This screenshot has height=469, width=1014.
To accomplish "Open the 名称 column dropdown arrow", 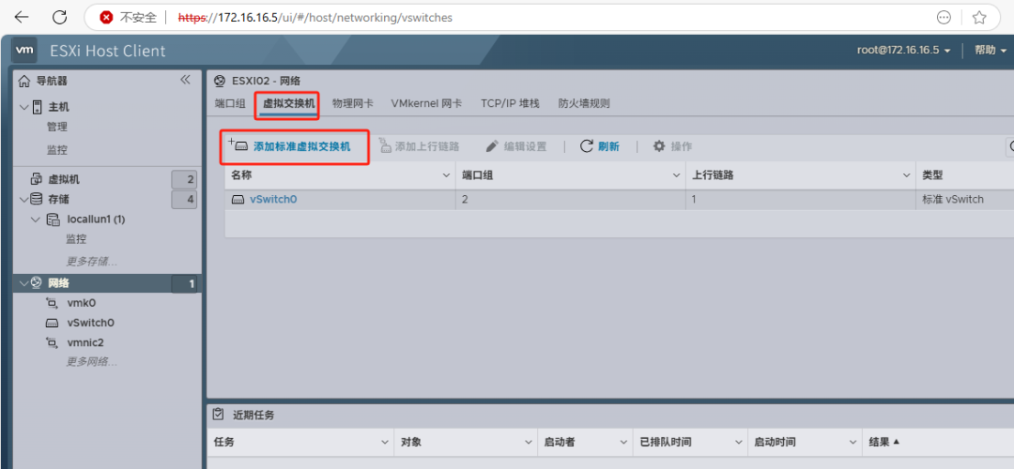I will pos(446,175).
